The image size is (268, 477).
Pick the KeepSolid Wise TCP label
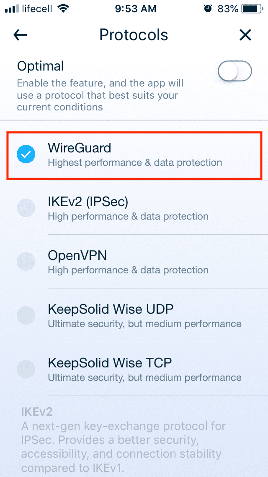click(x=110, y=363)
